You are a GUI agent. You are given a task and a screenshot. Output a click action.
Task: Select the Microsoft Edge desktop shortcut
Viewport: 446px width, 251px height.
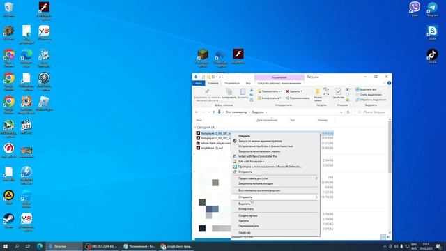26,58
